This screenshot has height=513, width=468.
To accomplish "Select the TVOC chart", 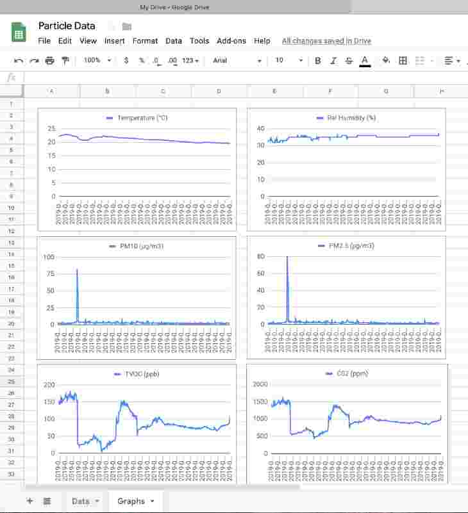I will tap(137, 424).
